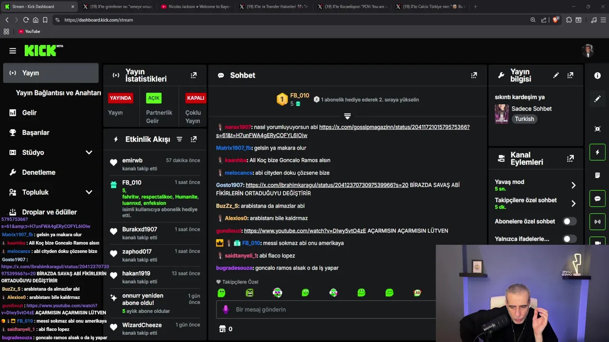Click the AÇIK Partnerlik Gelir badge
The height and width of the screenshot is (342, 609).
tap(154, 98)
